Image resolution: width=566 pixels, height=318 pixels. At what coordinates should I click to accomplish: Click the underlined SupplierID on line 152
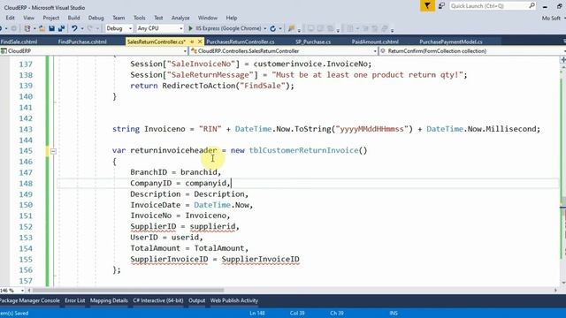(x=153, y=226)
